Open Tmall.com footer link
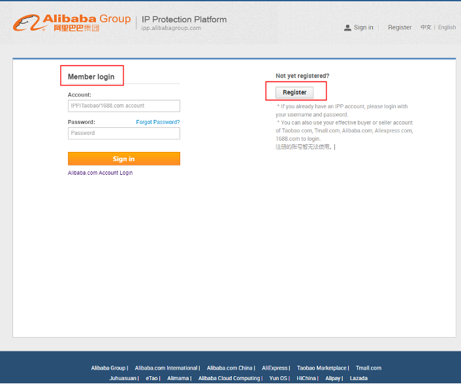 pos(368,368)
